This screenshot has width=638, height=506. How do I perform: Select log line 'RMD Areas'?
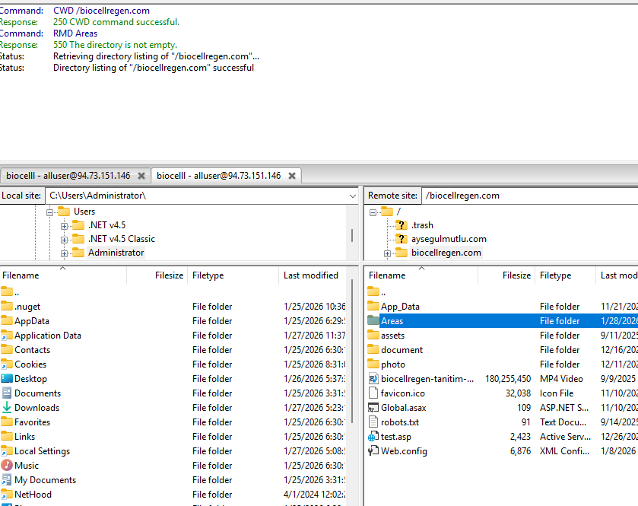(75, 33)
